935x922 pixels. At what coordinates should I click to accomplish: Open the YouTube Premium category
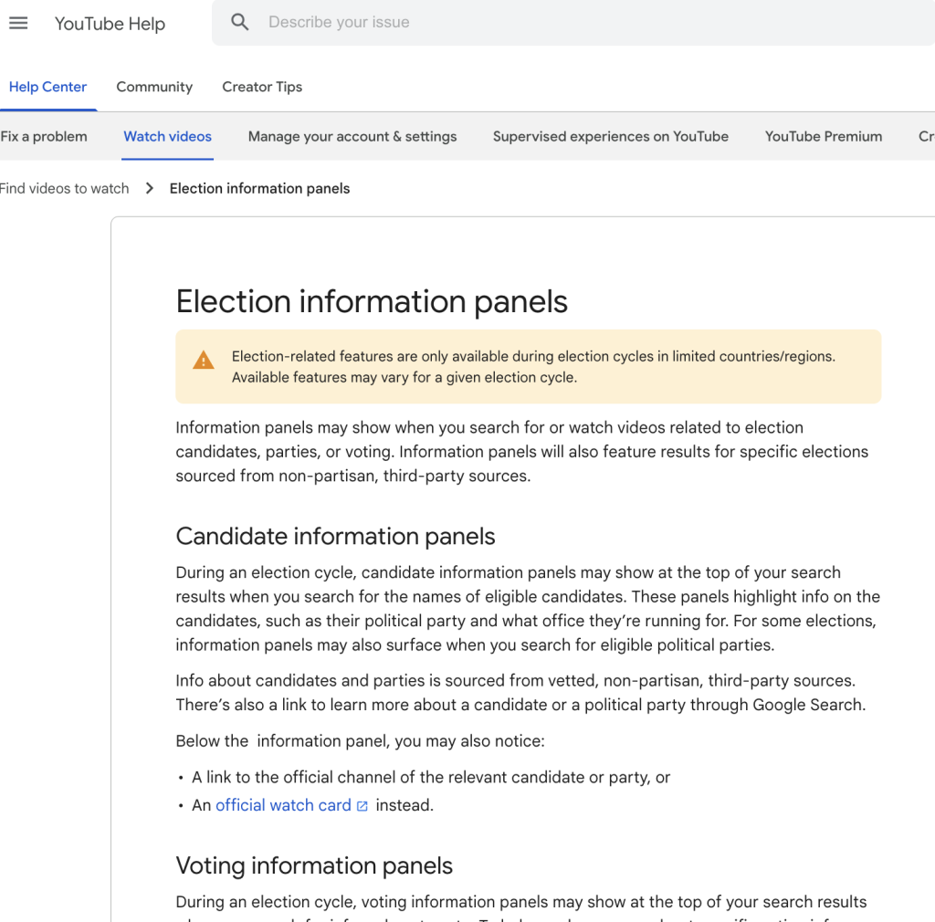(824, 137)
